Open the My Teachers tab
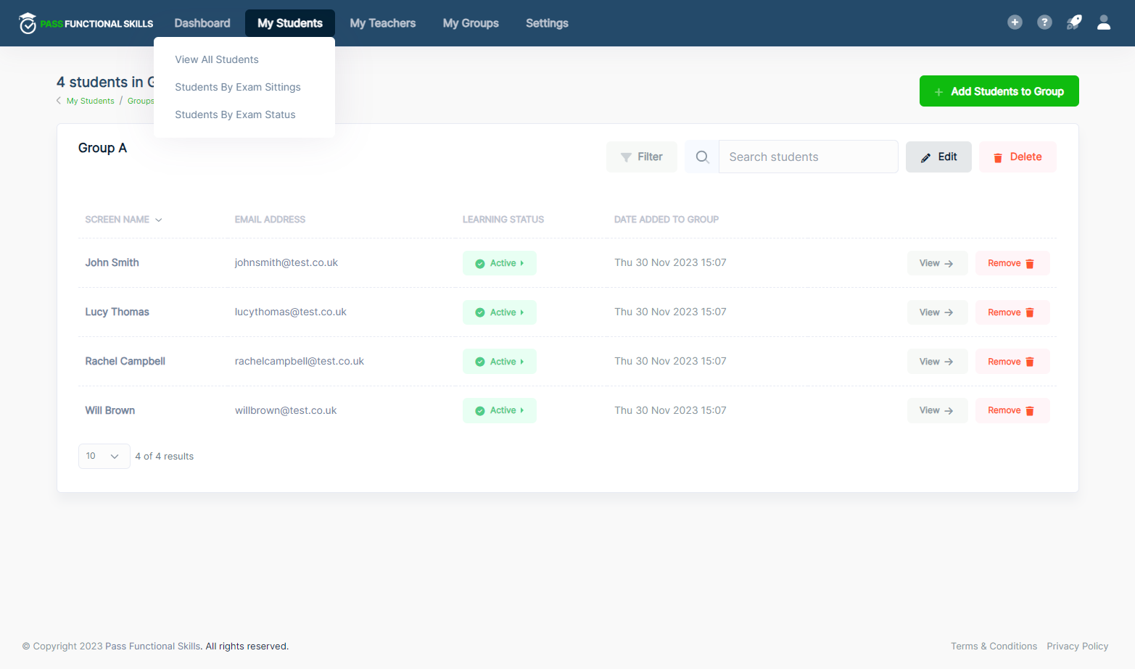 pos(383,23)
